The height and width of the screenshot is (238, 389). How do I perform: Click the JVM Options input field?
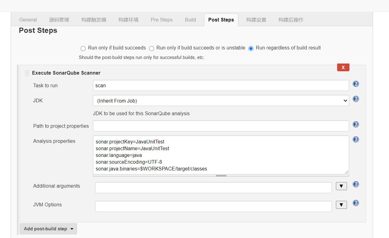(213, 206)
